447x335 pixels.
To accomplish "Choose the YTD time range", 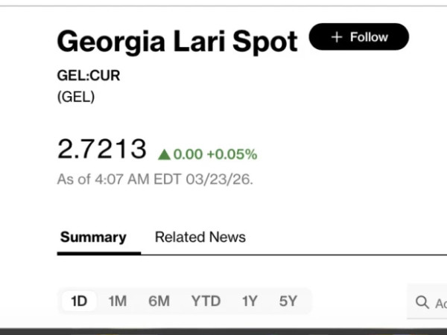I will pos(206,301).
